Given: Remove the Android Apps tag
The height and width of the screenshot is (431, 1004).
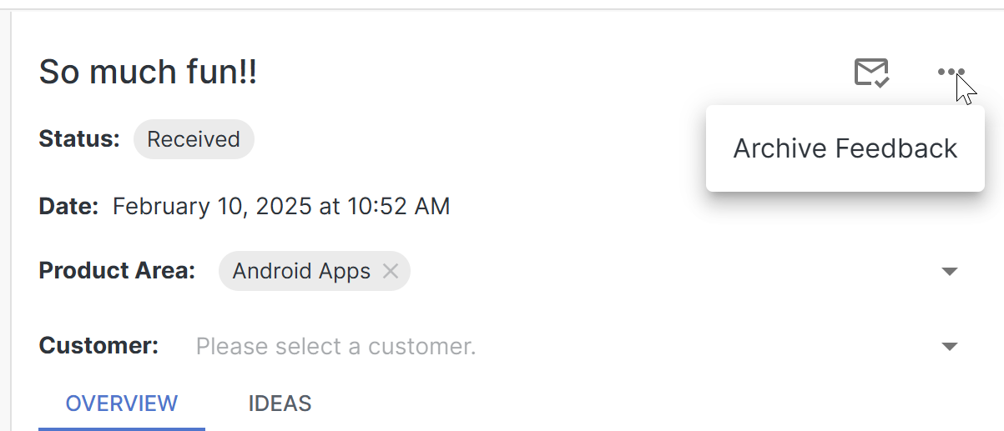Looking at the screenshot, I should (x=390, y=271).
